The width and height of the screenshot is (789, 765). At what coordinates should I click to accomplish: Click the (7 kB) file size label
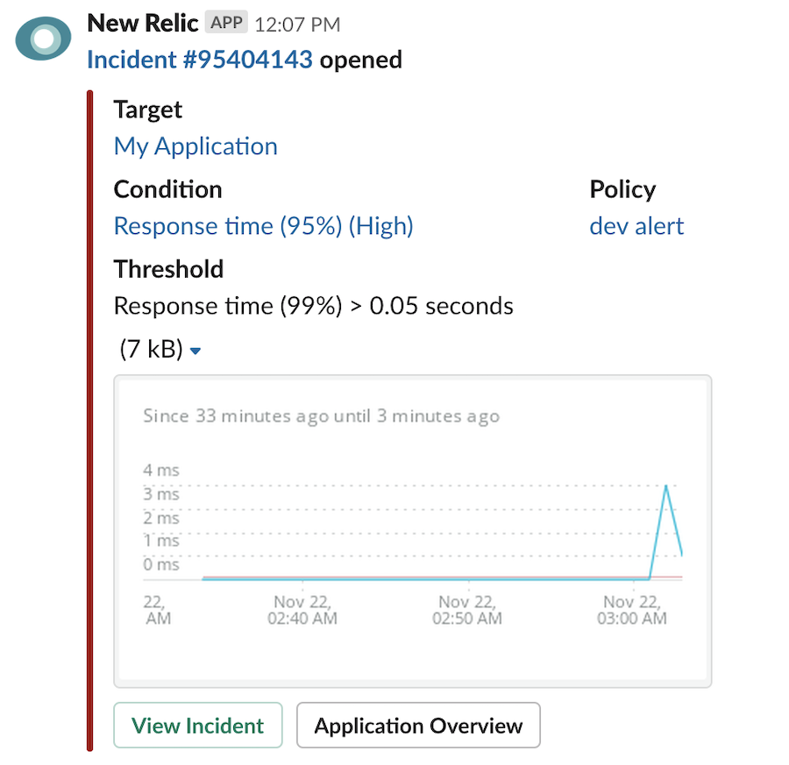coord(151,351)
